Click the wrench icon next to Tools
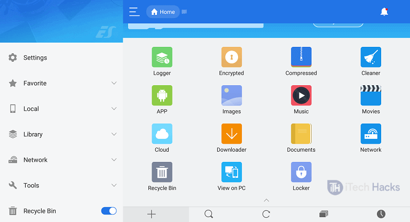 (x=13, y=185)
